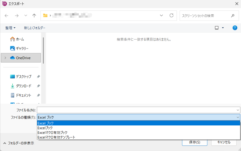Create a 新しいフォルダー
241x151 pixels.
coord(35,28)
